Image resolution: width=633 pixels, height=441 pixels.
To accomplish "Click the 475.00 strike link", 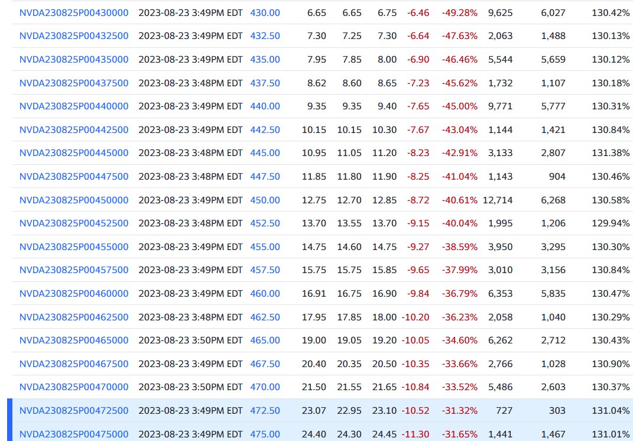I will click(265, 434).
